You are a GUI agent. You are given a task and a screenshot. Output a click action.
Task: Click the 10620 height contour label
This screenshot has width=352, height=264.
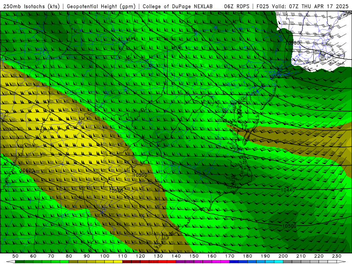coord(27,170)
